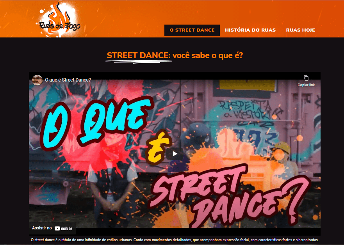The width and height of the screenshot is (344, 245).
Task: Click the street dance description paragraph
Action: (175, 240)
